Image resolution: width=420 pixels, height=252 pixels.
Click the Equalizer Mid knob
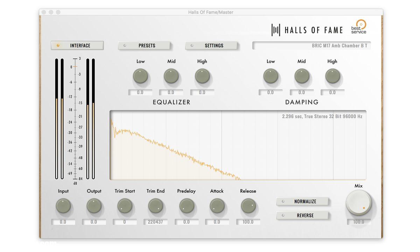coord(171,76)
